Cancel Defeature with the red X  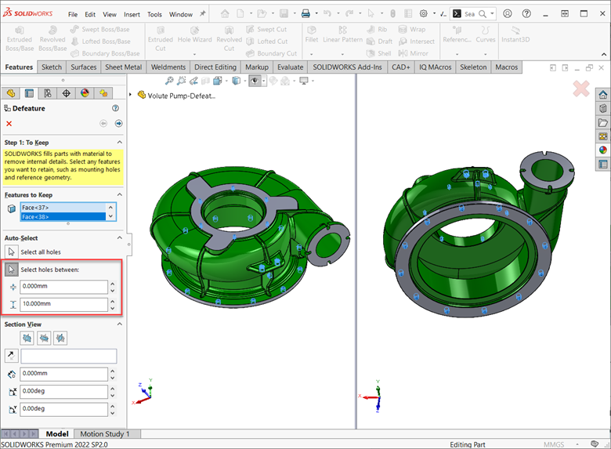tap(9, 124)
